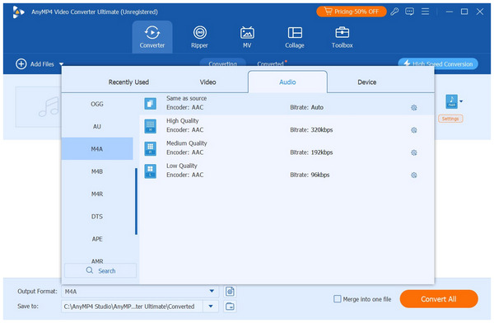Open the feedback chat icon
Screen dimensions: 494x323
(409, 12)
